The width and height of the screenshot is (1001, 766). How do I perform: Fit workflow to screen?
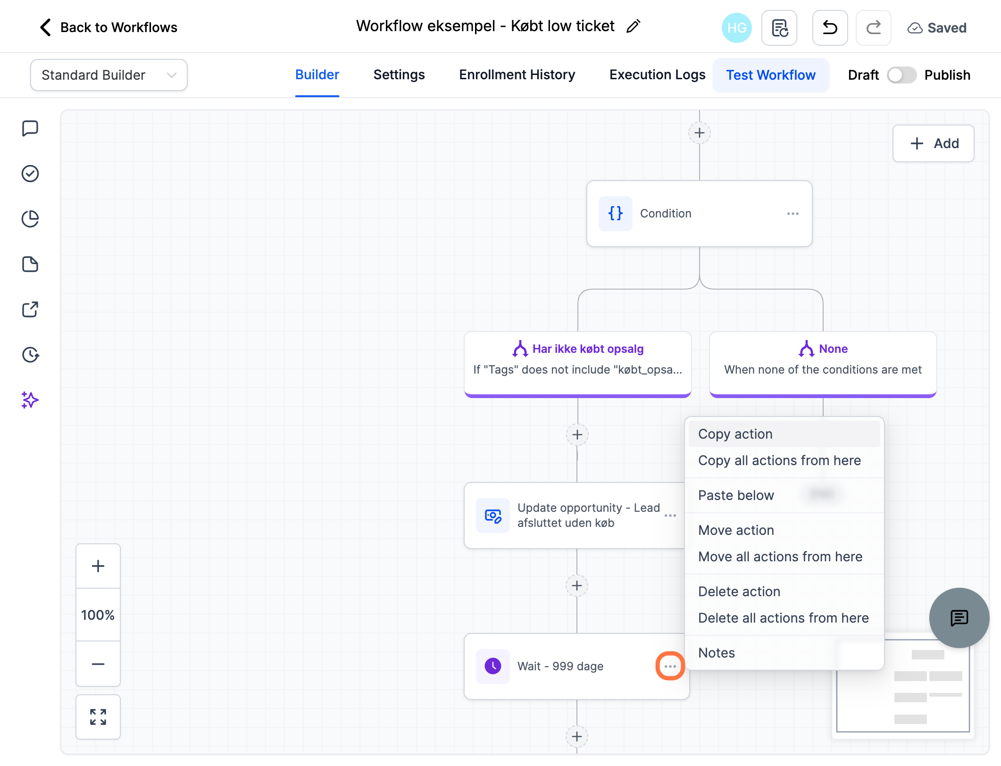[98, 717]
